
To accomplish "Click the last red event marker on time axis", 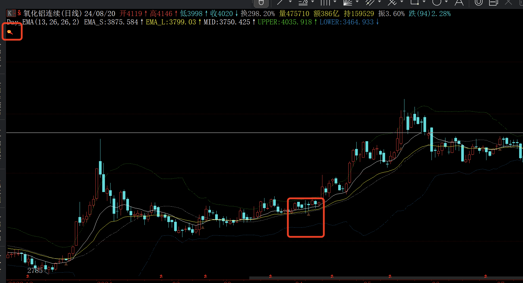I will pos(486,276).
